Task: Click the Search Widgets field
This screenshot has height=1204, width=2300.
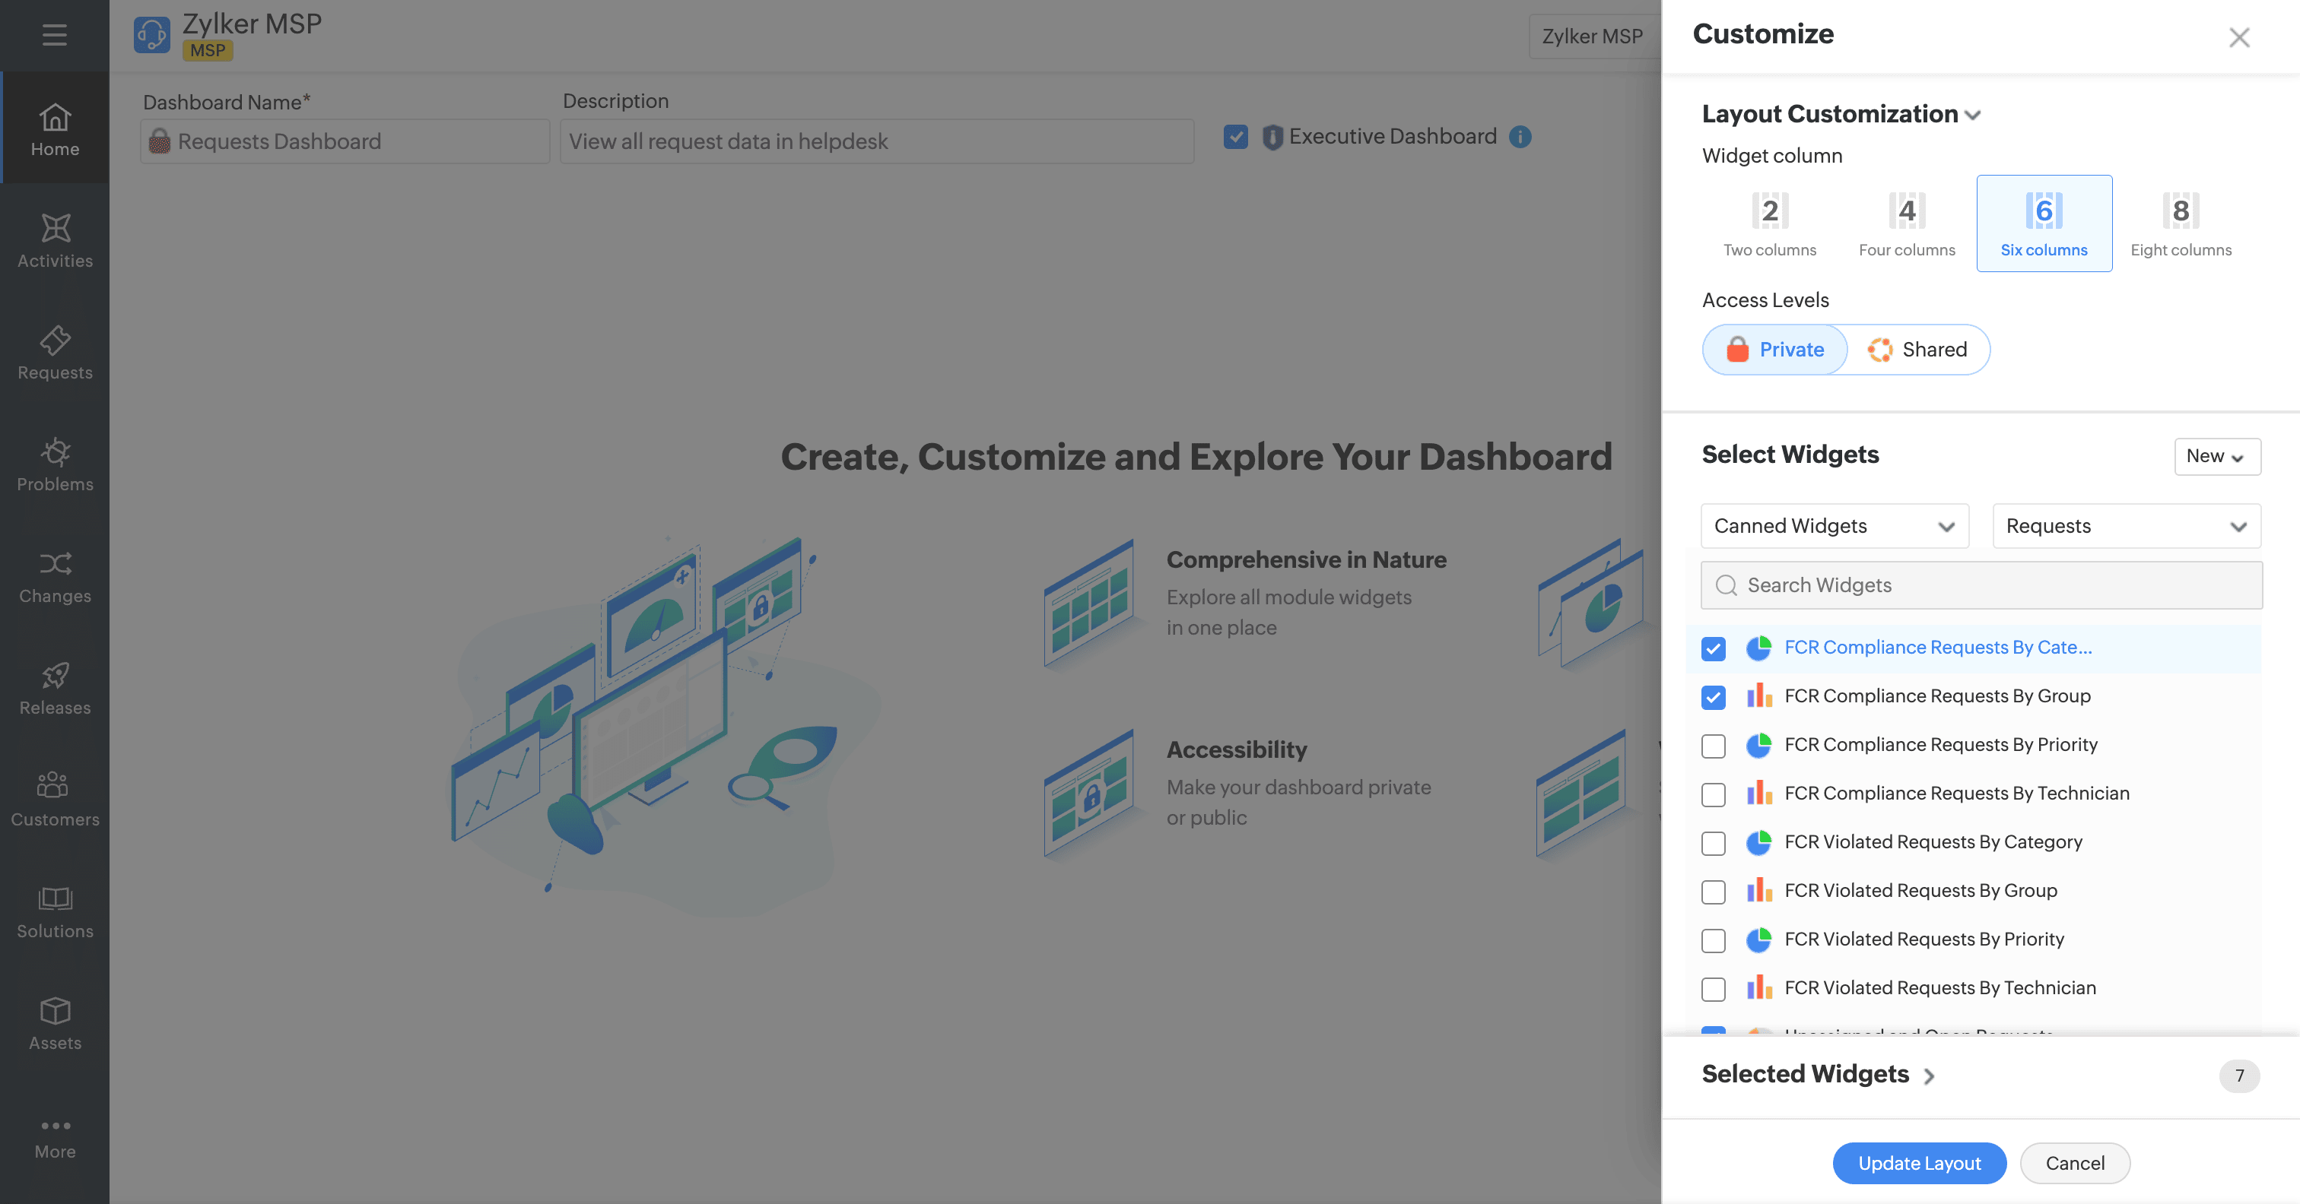Action: pyautogui.click(x=1981, y=585)
